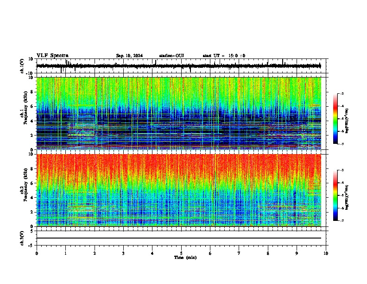Click the "2" kHz tick on ch.1 spectrogram
This screenshot has width=367, height=284.
point(32,135)
